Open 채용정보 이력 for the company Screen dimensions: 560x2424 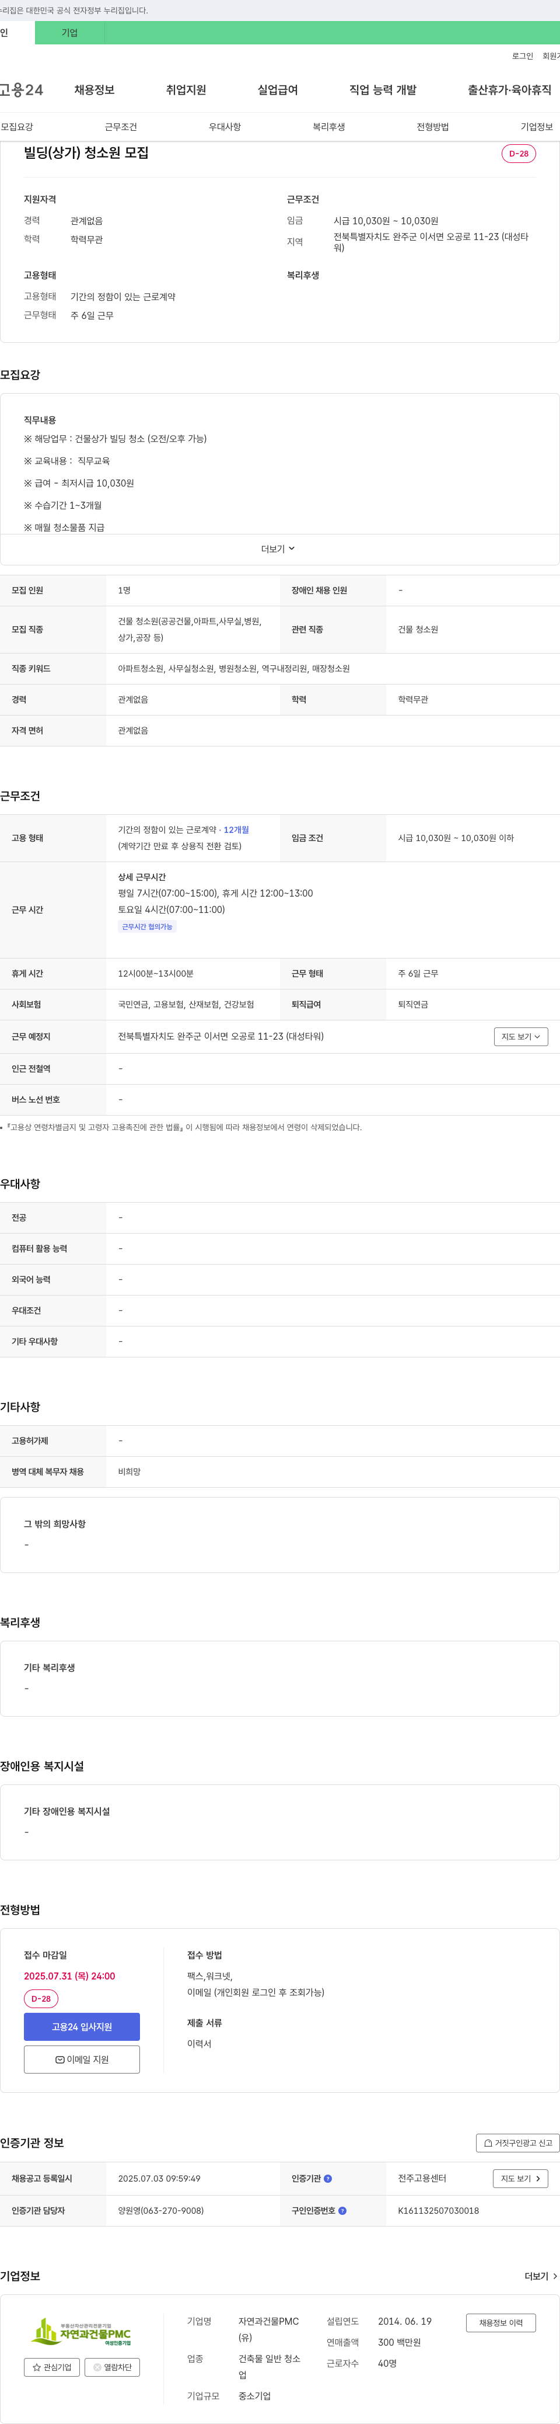pyautogui.click(x=501, y=2322)
